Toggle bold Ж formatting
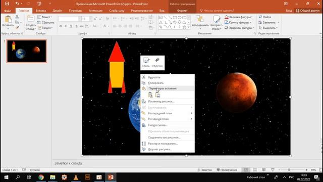 (x=61, y=26)
